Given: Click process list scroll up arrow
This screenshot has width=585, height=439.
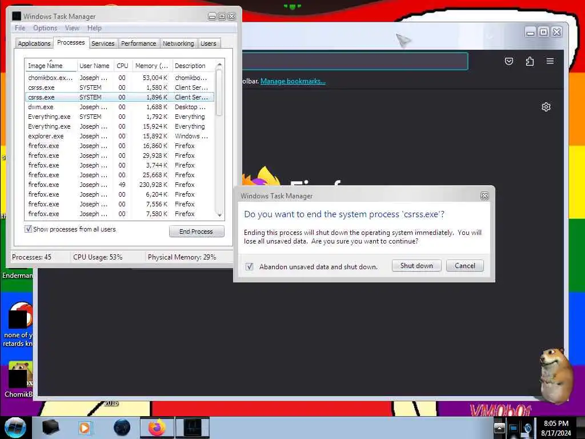Looking at the screenshot, I should (x=219, y=65).
